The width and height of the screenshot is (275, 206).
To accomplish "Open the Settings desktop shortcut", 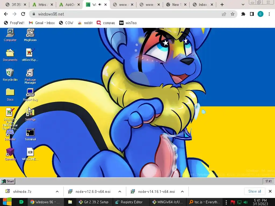I will [x=30, y=114].
